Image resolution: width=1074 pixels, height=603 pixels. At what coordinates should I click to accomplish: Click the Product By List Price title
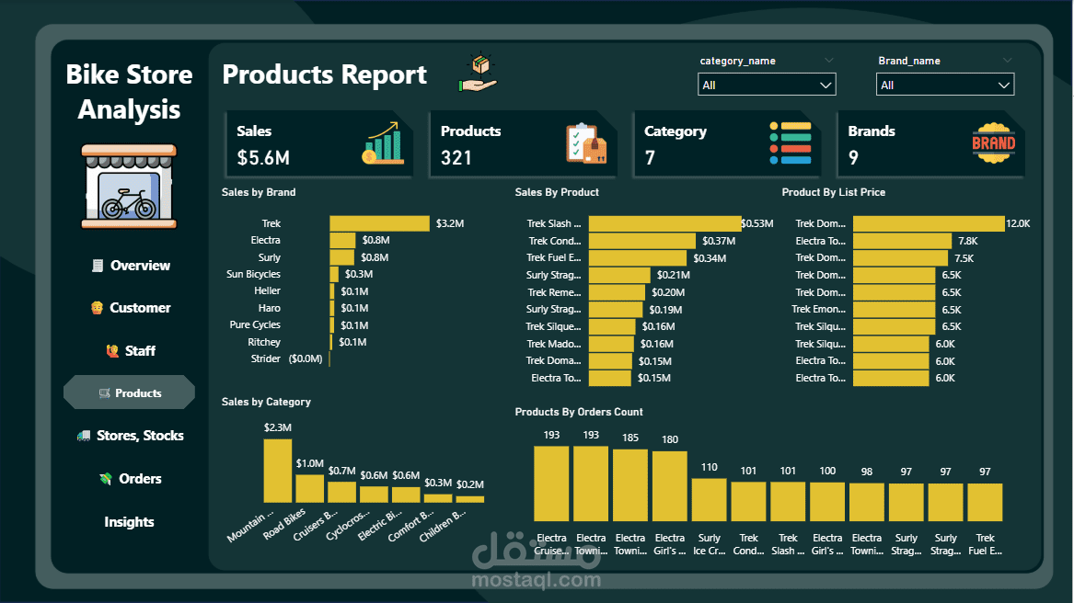tap(834, 192)
